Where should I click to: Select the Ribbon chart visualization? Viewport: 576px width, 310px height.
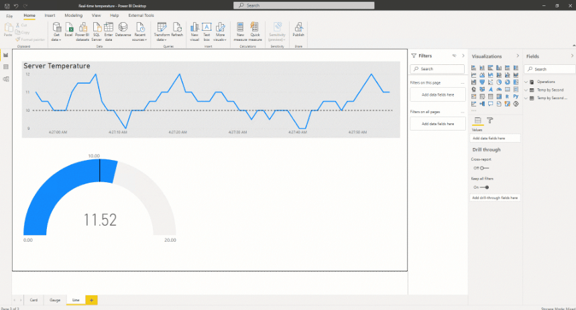(x=516, y=75)
